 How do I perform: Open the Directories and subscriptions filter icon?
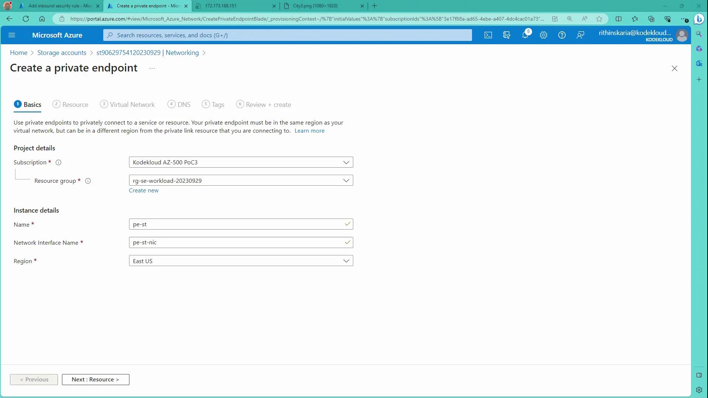(x=506, y=35)
